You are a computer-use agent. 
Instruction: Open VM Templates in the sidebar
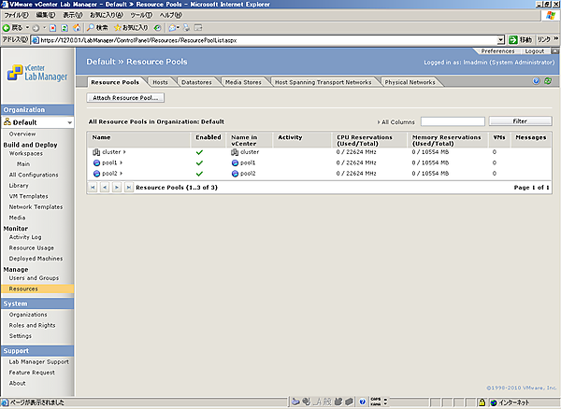click(x=29, y=196)
